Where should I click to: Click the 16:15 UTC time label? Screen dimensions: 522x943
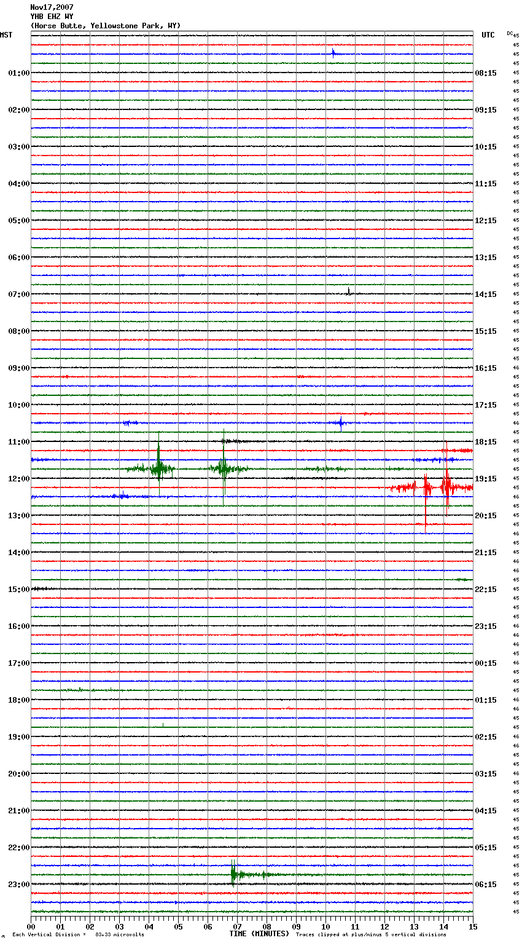coord(486,368)
